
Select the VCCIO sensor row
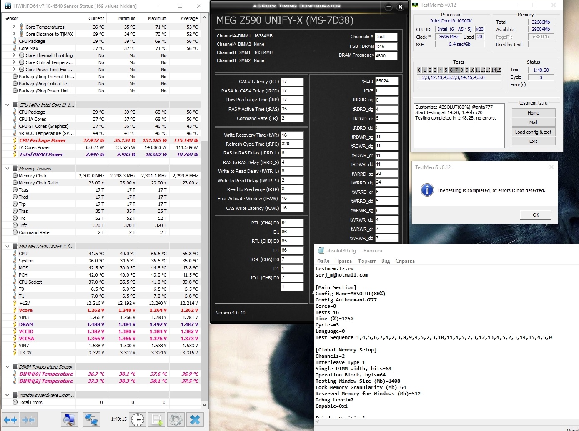[101, 331]
